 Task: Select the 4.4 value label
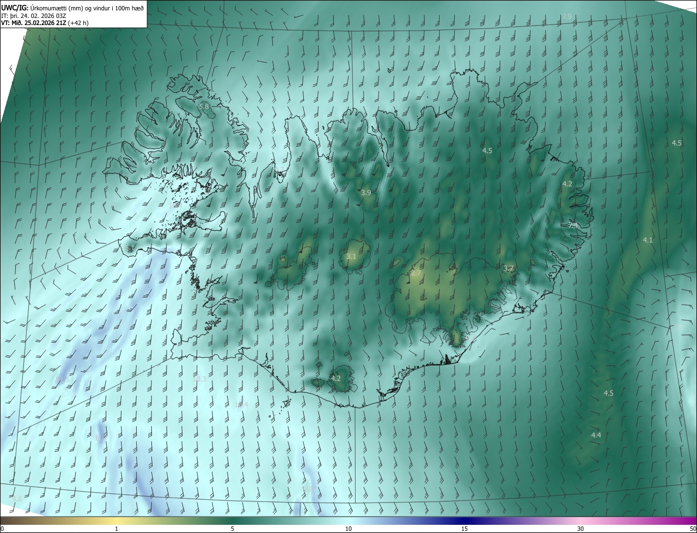pos(596,435)
